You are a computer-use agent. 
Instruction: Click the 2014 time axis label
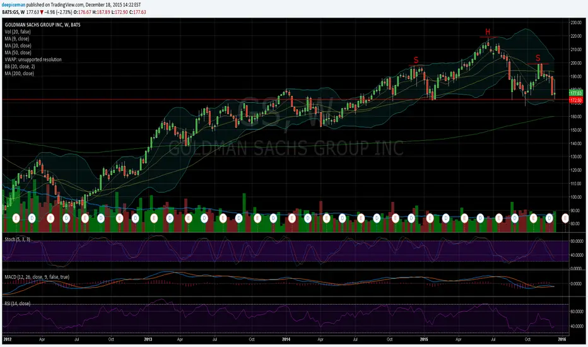[286, 339]
